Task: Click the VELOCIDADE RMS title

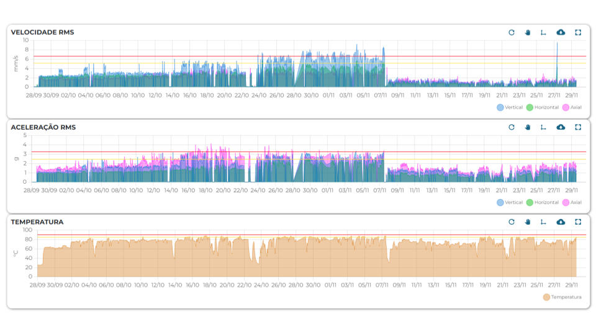Action: tap(43, 32)
